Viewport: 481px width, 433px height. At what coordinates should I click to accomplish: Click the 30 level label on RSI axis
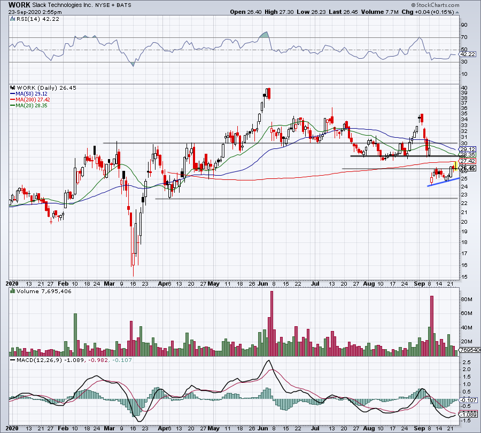(464, 62)
